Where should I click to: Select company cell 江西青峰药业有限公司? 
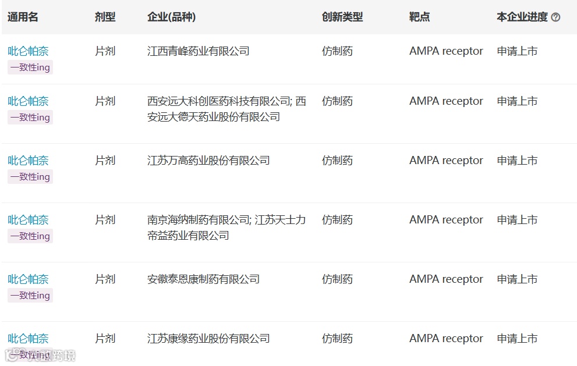tap(199, 51)
